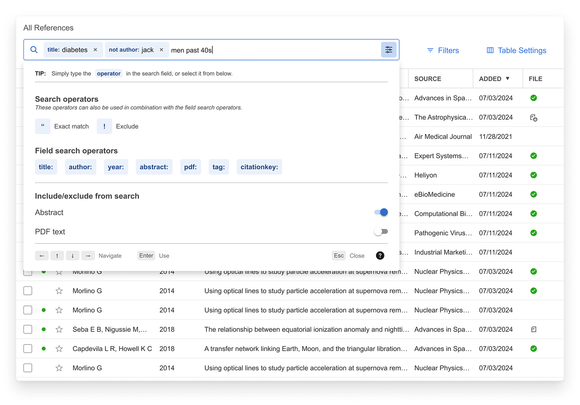Star the Seba E B reference
Screen dimensions: 580x405
pos(59,329)
